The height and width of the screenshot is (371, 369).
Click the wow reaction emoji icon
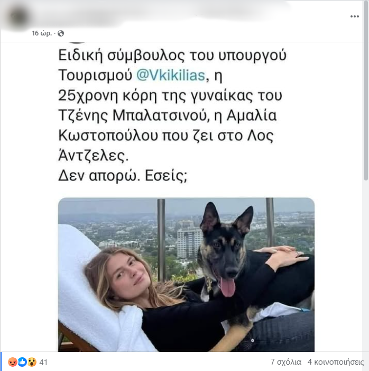click(x=32, y=362)
